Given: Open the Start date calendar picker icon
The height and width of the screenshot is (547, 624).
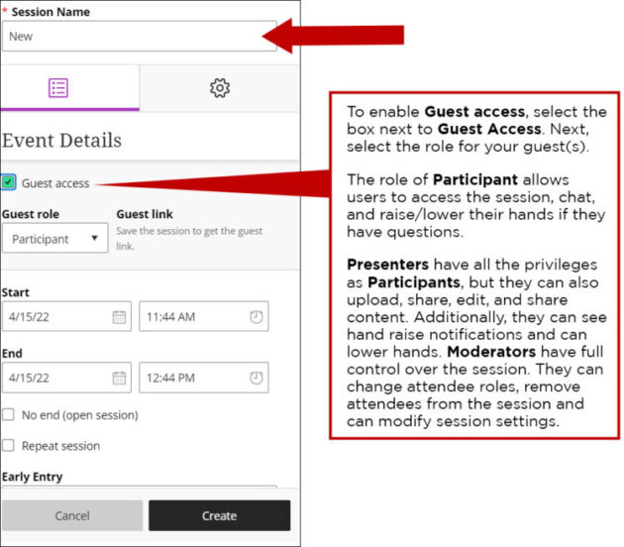Looking at the screenshot, I should pos(119,317).
